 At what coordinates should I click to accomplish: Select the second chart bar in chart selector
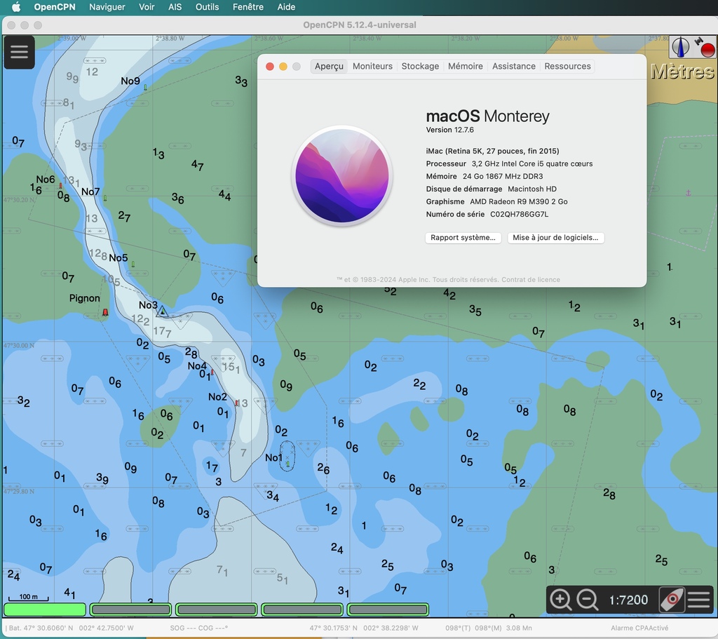click(x=130, y=610)
